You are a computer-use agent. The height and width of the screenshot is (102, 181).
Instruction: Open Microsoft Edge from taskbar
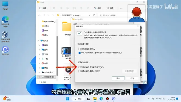pyautogui.click(x=101, y=99)
